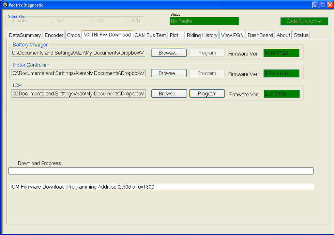The image size is (334, 235).
Task: Switch to the DashBoard tab
Action: [x=260, y=35]
